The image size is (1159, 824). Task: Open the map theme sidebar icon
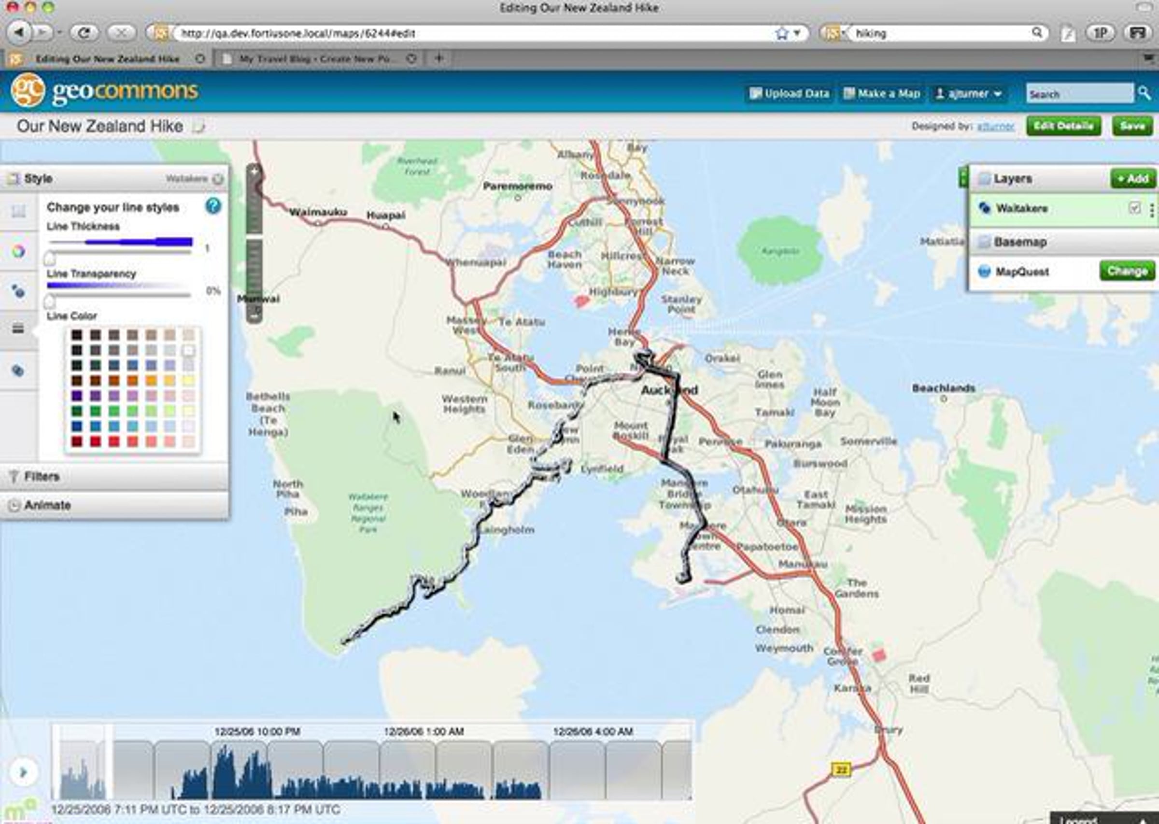point(18,211)
